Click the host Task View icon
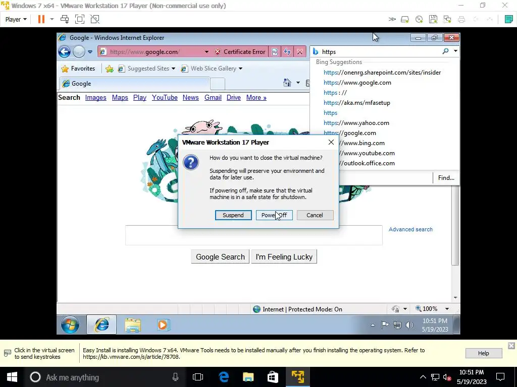The height and width of the screenshot is (387, 517). [x=198, y=377]
